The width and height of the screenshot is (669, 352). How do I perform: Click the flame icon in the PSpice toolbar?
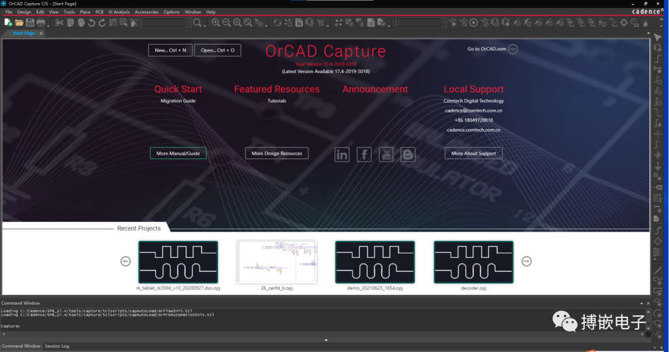(645, 22)
